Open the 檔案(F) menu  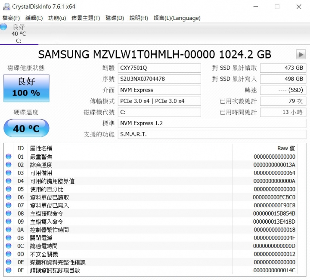(11, 18)
